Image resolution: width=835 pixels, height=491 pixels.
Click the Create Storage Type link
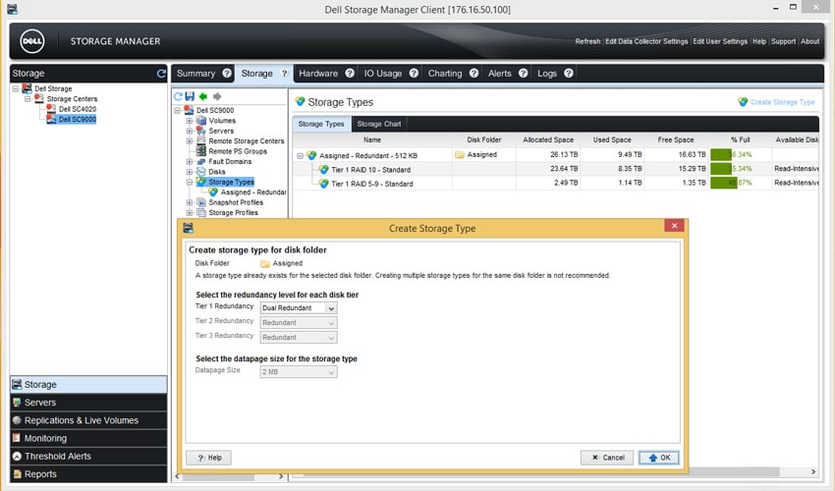[x=782, y=102]
